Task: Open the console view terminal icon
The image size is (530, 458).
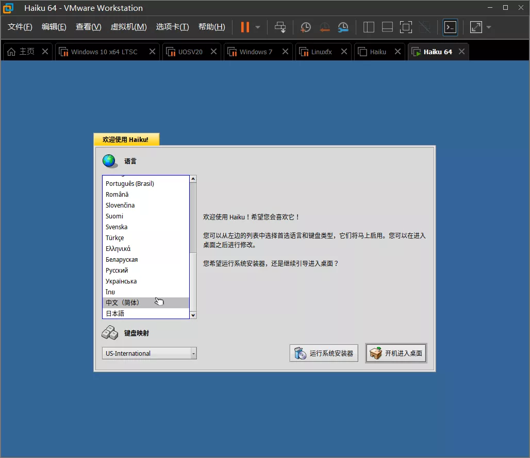Action: (450, 27)
